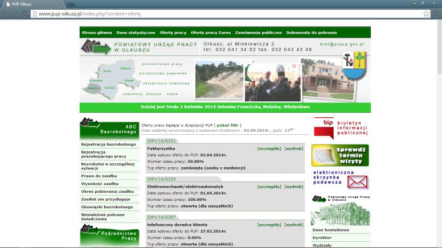Open Prawo do zasiłku link

click(99, 176)
